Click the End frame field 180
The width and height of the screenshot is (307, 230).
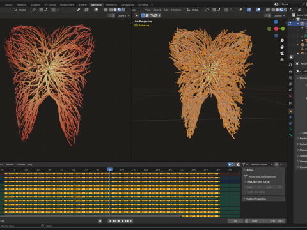tap(276, 221)
